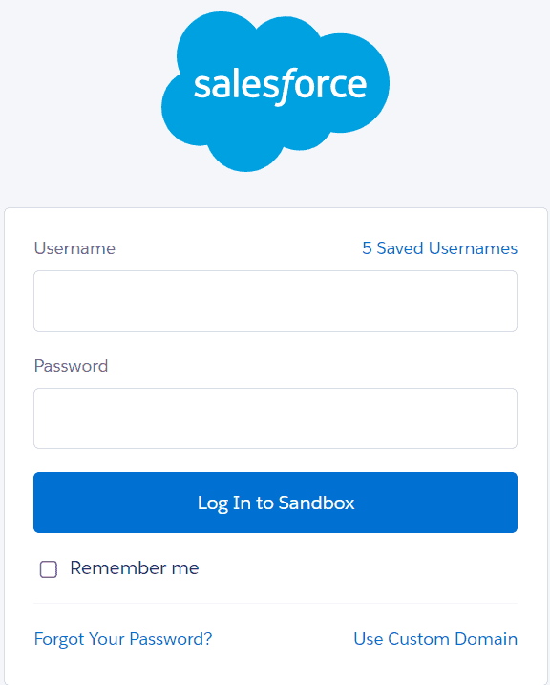Click Log In to Sandbox button

(x=275, y=503)
